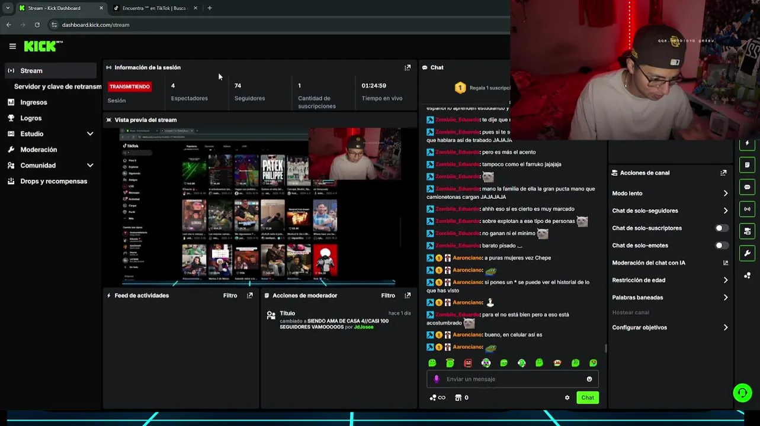Image resolution: width=760 pixels, height=426 pixels.
Task: Expand the Comunidad sidebar section
Action: pyautogui.click(x=90, y=166)
